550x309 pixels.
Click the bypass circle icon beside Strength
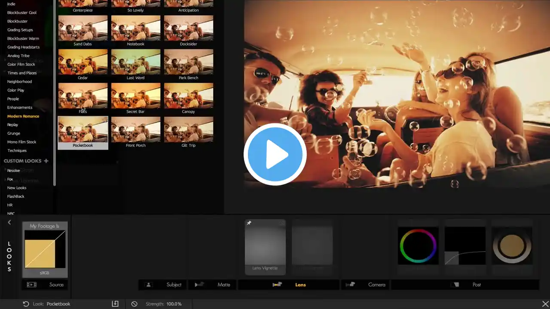click(134, 304)
